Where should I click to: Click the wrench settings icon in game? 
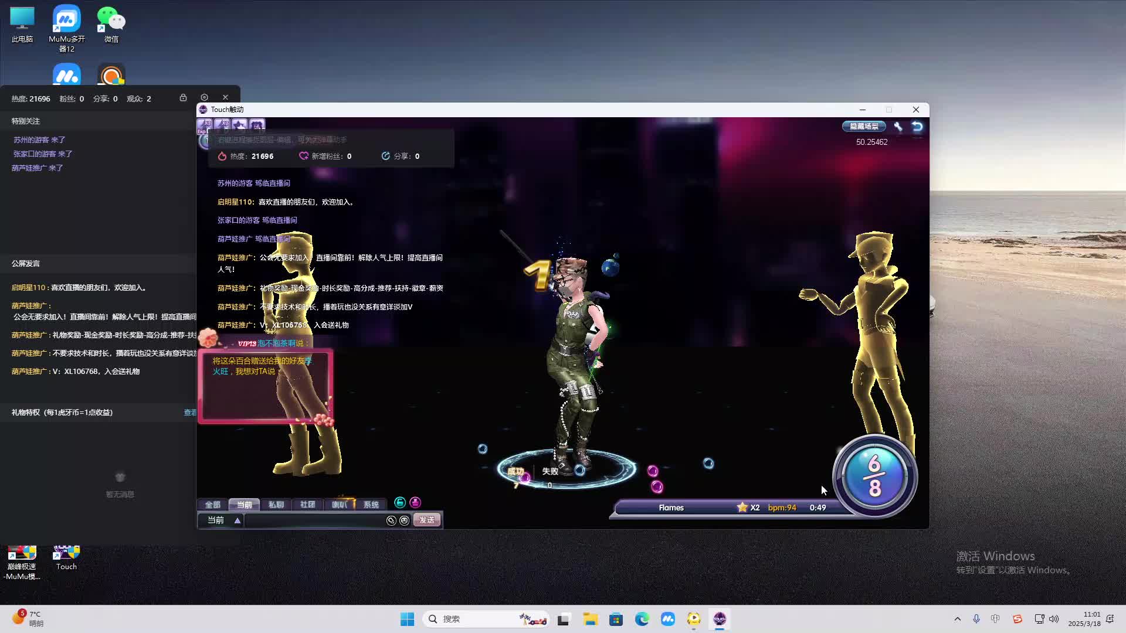point(898,126)
